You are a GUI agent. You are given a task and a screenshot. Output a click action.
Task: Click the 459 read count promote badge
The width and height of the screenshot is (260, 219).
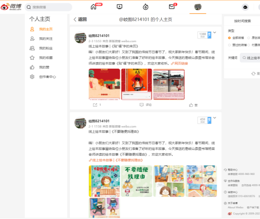204,120
